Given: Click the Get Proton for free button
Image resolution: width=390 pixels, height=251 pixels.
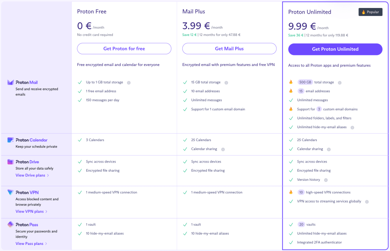Looking at the screenshot, I should [124, 48].
